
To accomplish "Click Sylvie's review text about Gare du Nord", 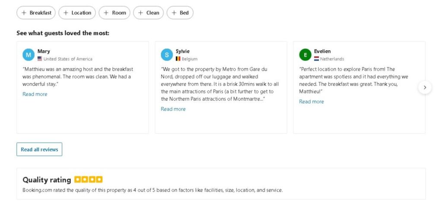I will (220, 84).
